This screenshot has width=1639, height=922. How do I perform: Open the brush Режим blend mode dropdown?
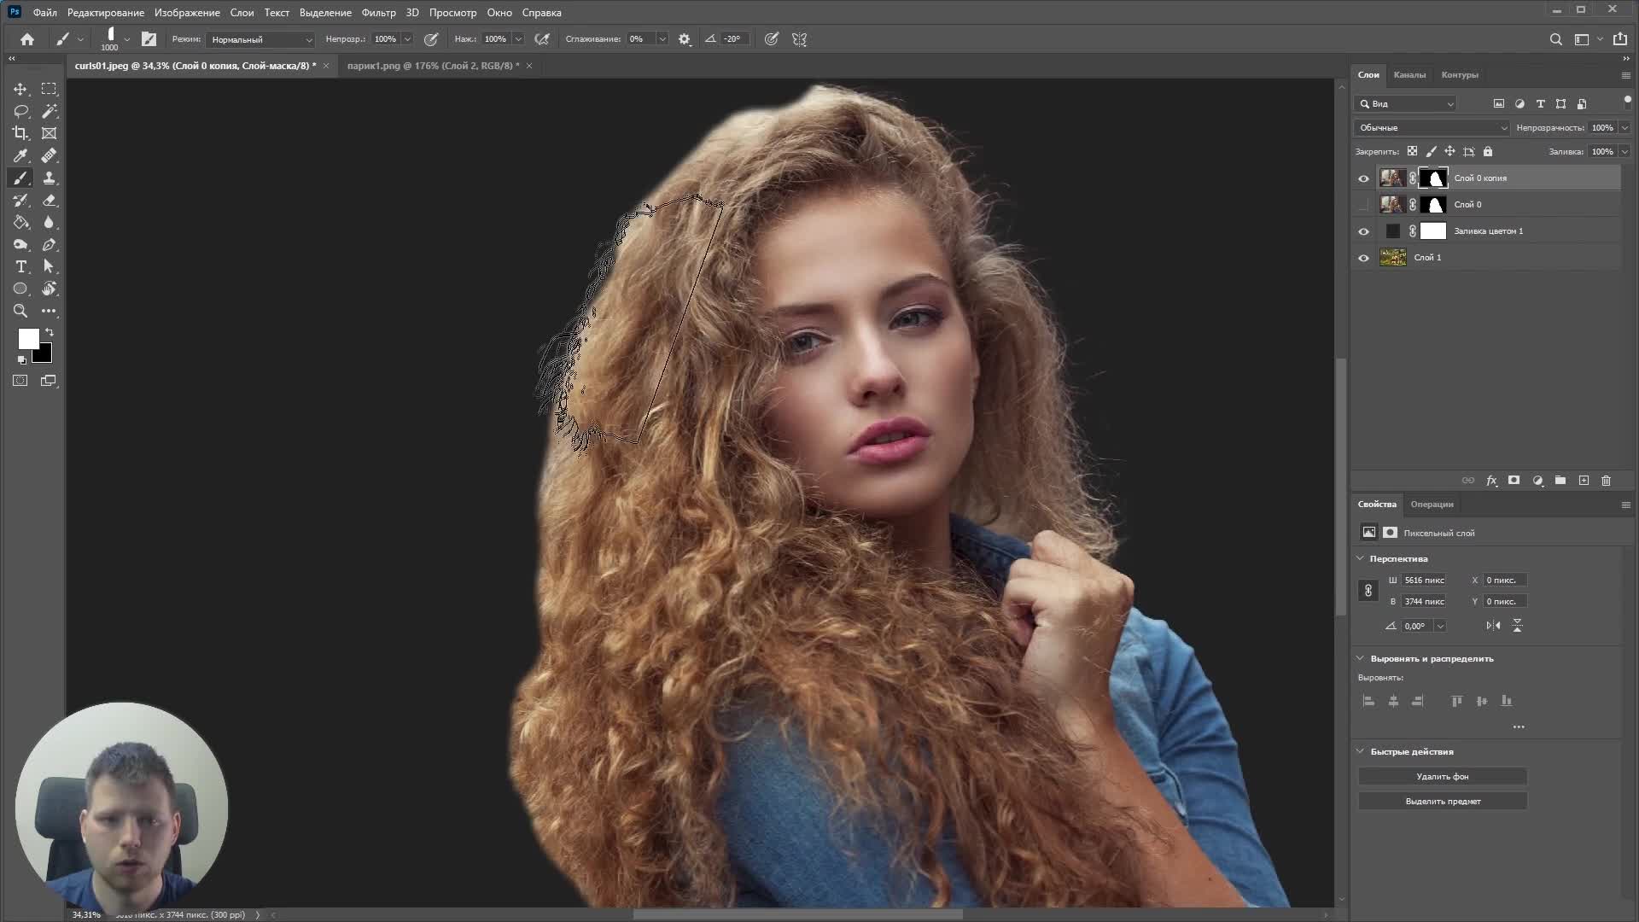tap(260, 39)
